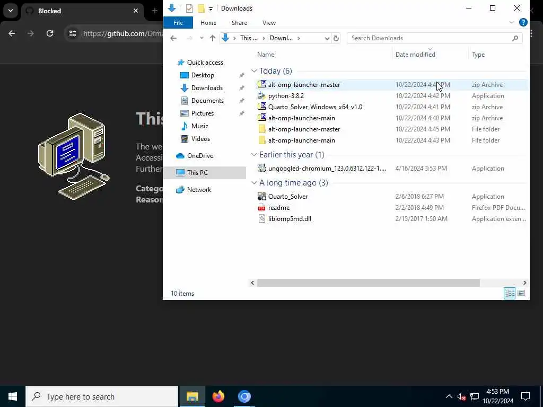This screenshot has height=407, width=543.
Task: Close the Blocked browser tab
Action: coord(136,11)
